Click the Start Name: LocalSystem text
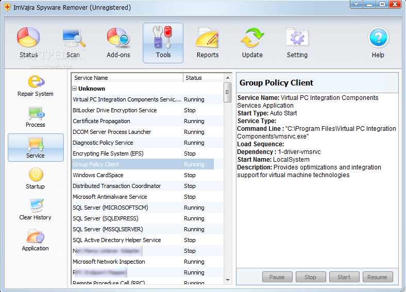The width and height of the screenshot is (406, 292). [x=273, y=160]
